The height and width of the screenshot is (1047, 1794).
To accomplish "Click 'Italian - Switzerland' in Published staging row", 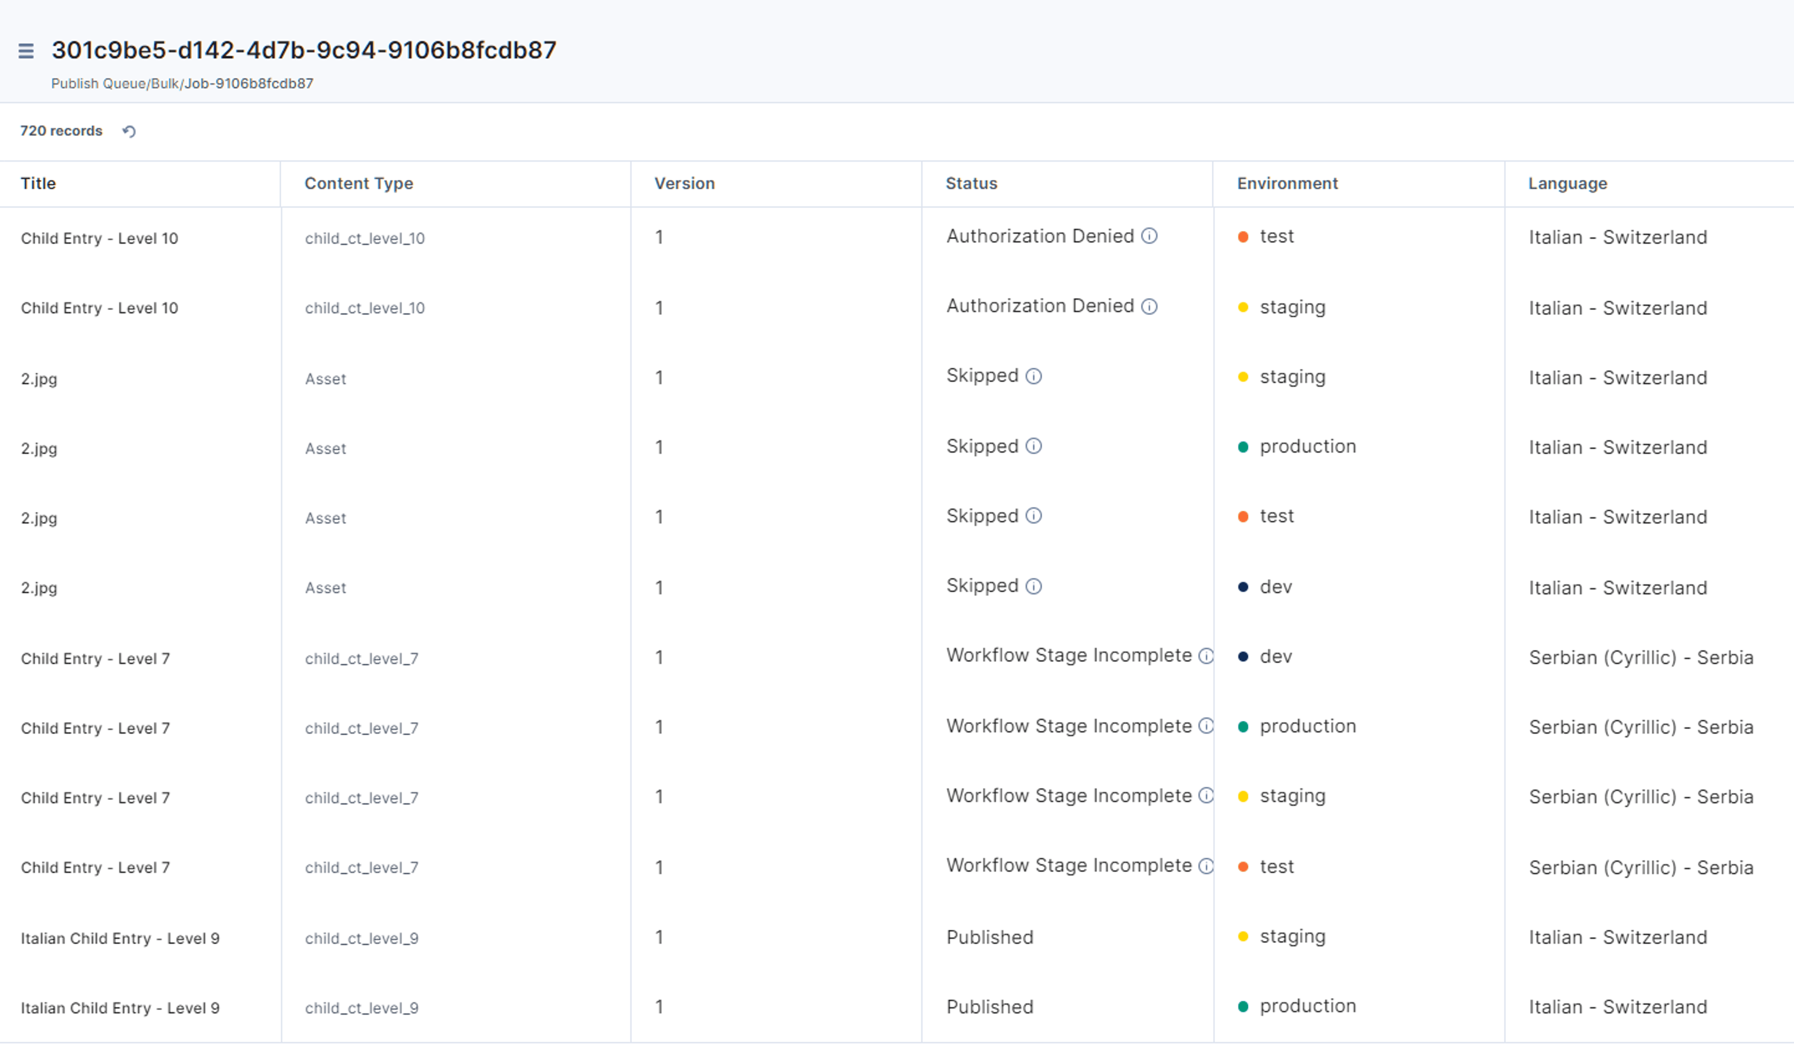I will [1617, 938].
